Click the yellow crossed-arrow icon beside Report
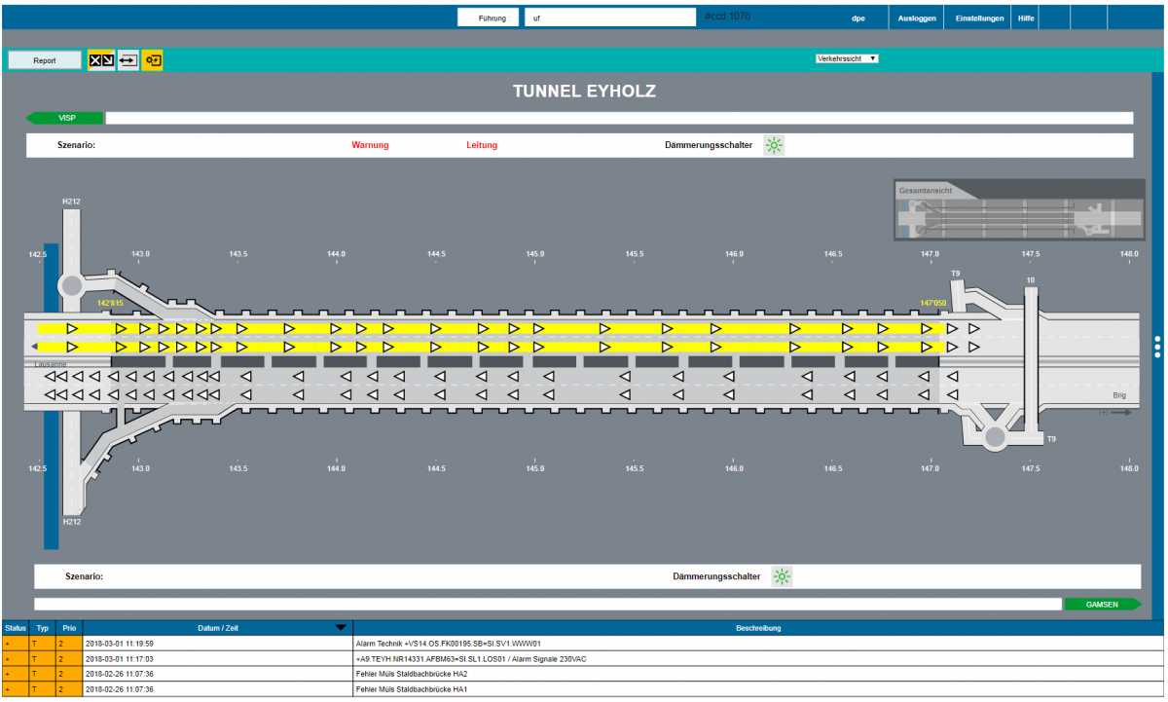Screen dimensions: 1168x702 click(101, 60)
